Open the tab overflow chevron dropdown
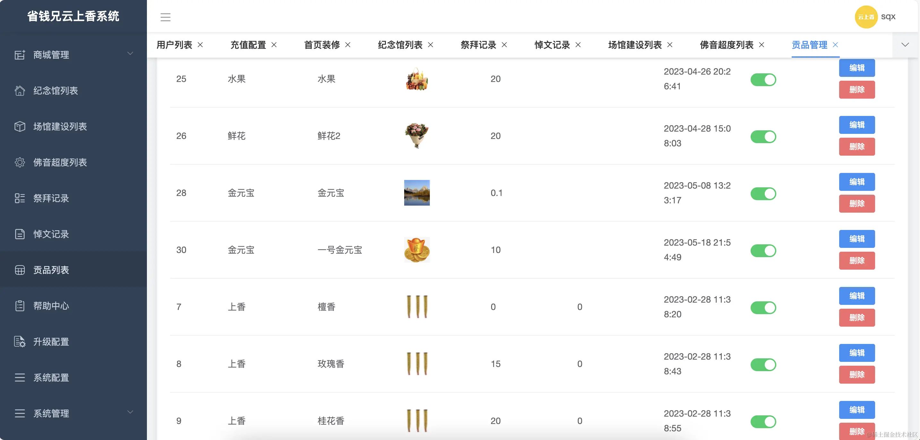This screenshot has height=440, width=920. pos(905,45)
